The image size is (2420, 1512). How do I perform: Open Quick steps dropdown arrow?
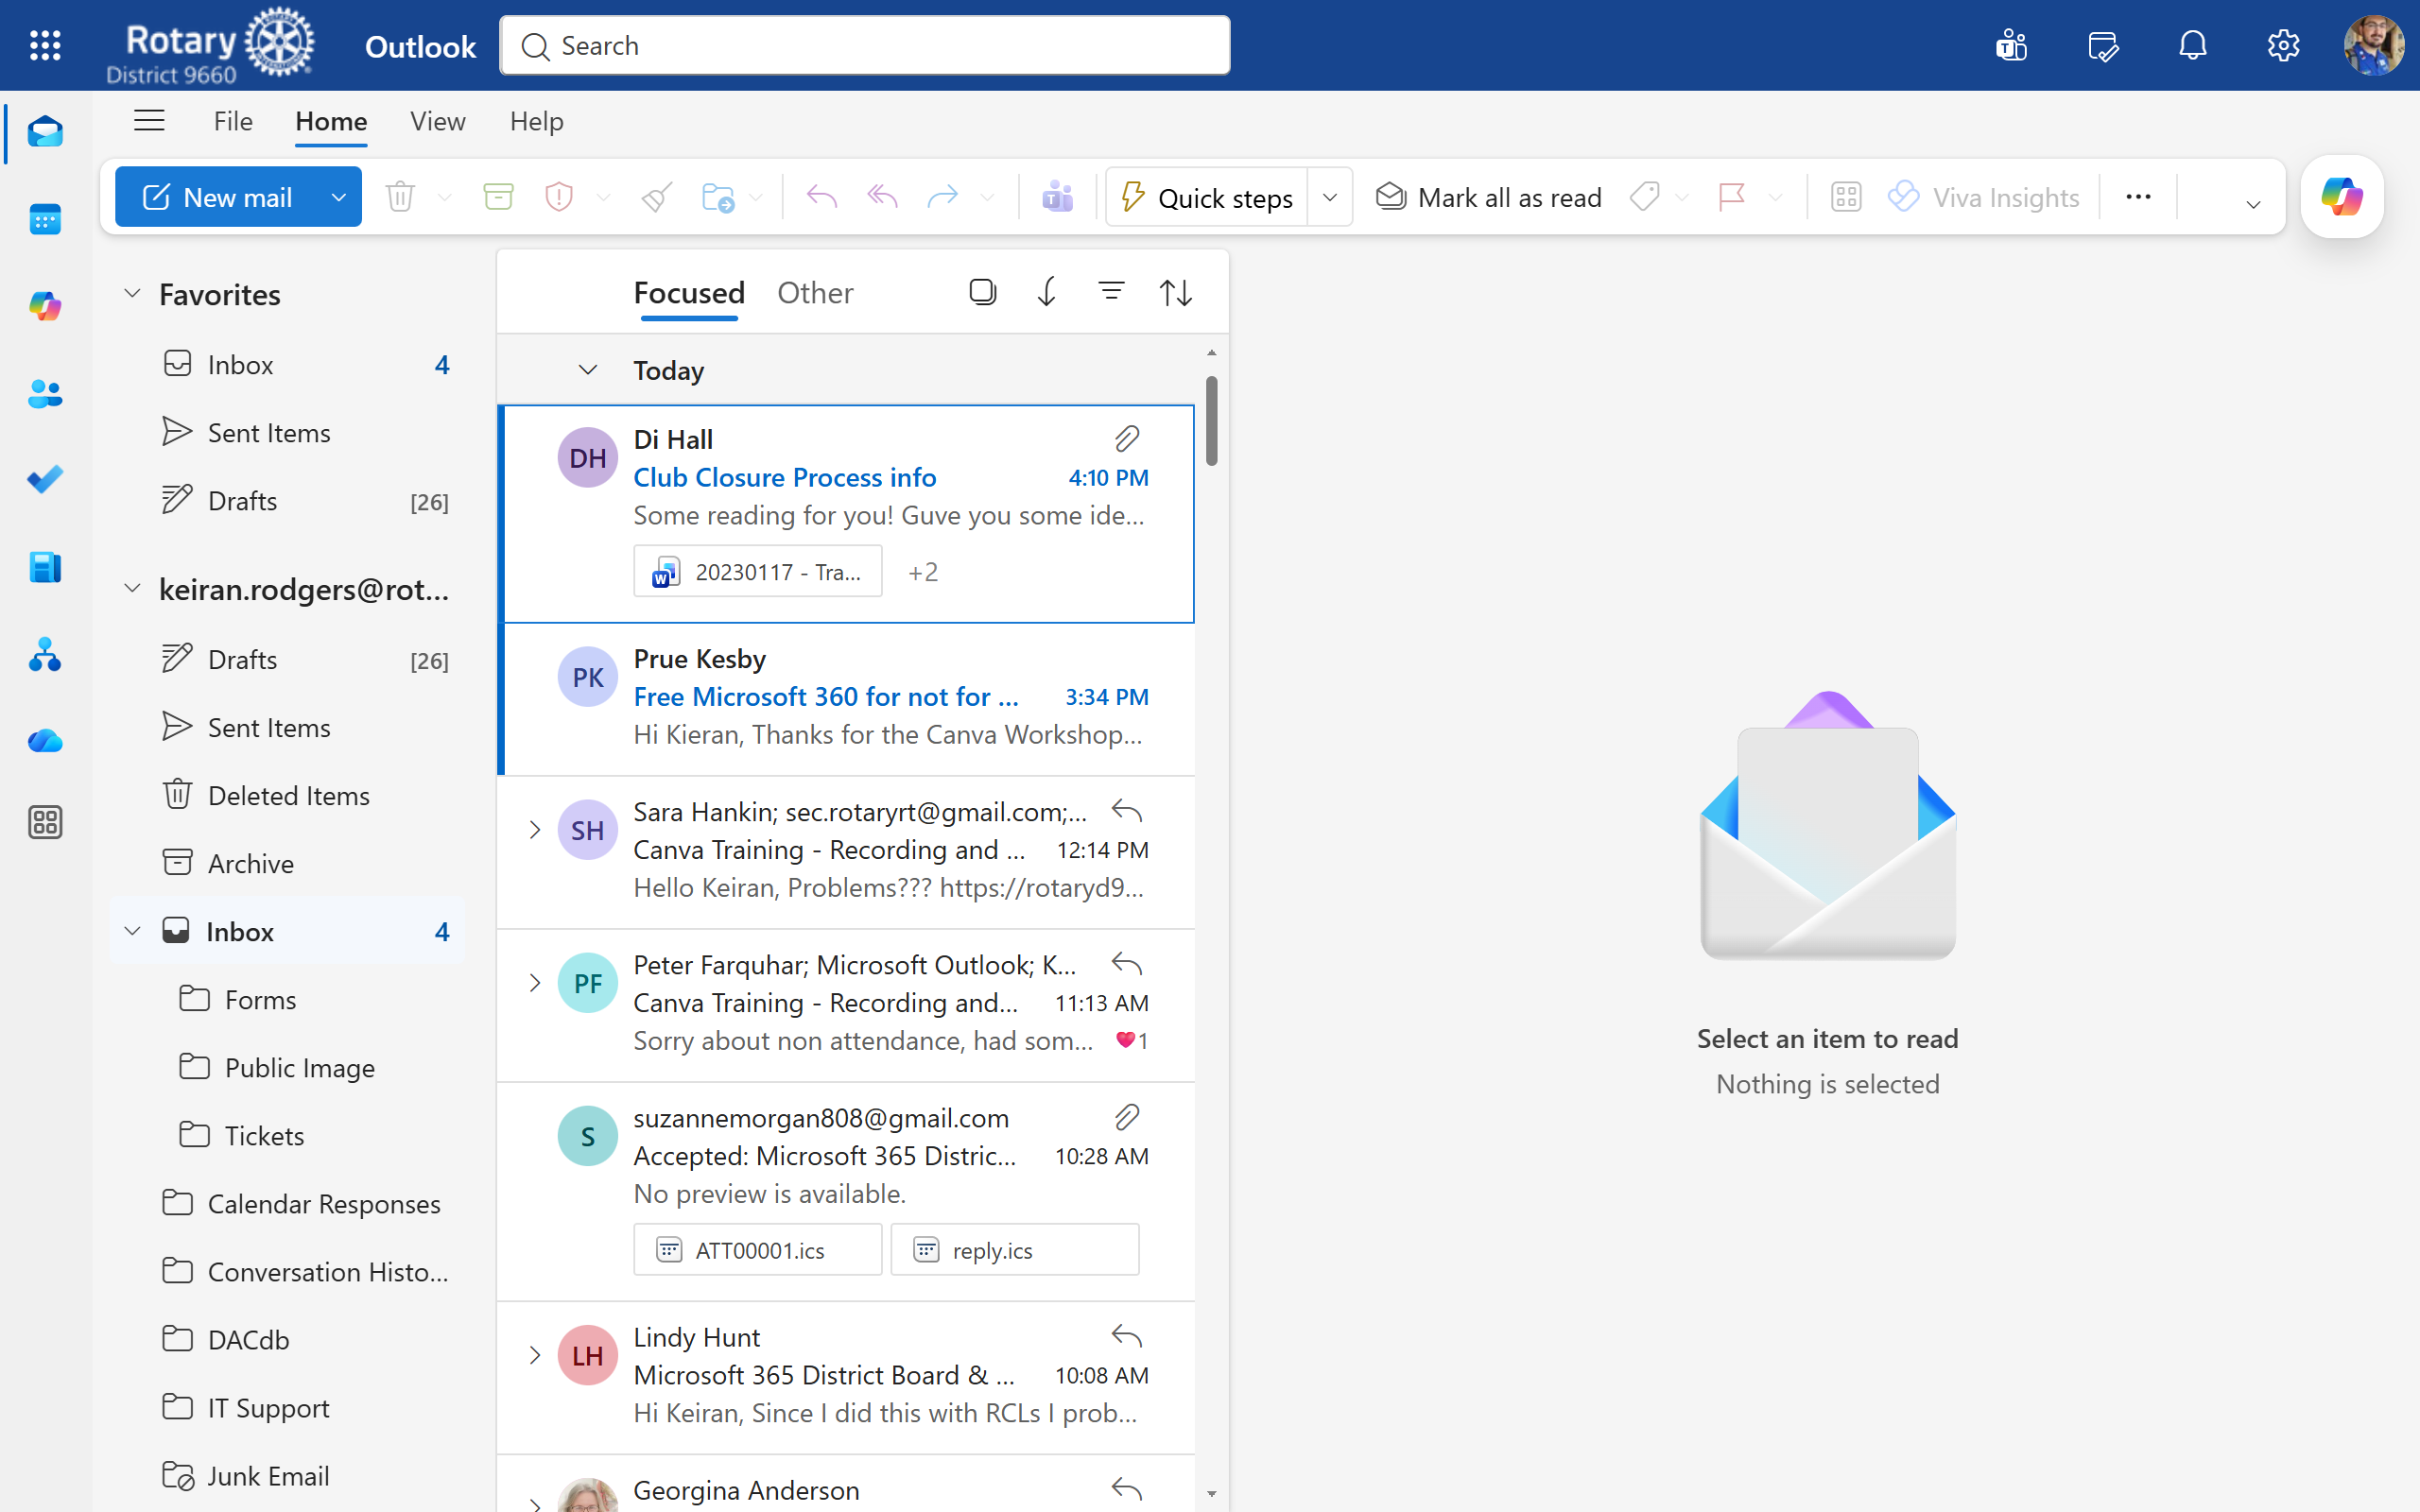[x=1330, y=197]
